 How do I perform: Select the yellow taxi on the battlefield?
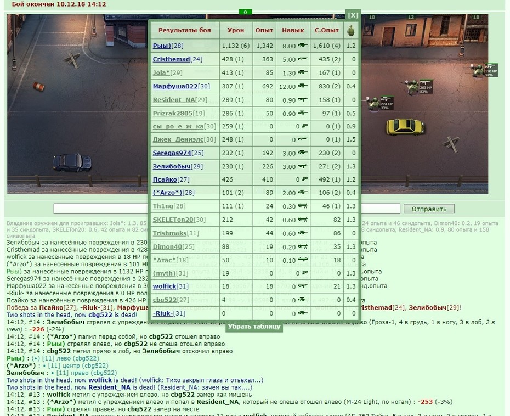(405, 127)
